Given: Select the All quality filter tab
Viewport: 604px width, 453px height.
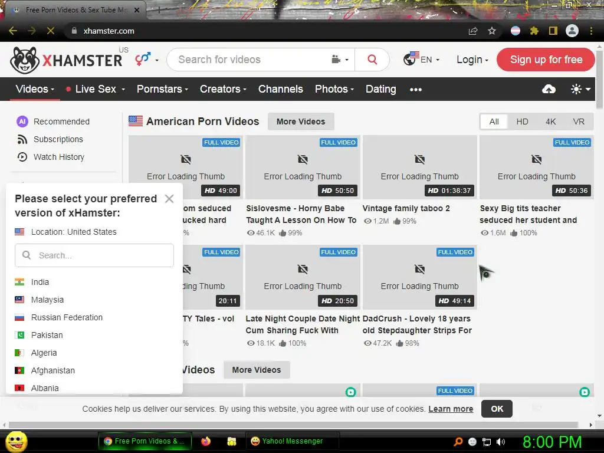Looking at the screenshot, I should [494, 122].
